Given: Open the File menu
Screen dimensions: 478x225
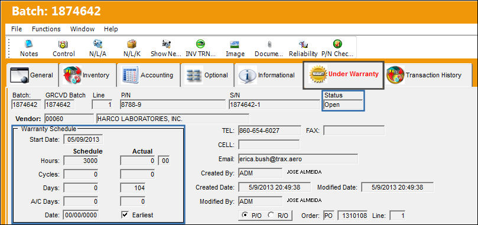Looking at the screenshot, I should [17, 29].
